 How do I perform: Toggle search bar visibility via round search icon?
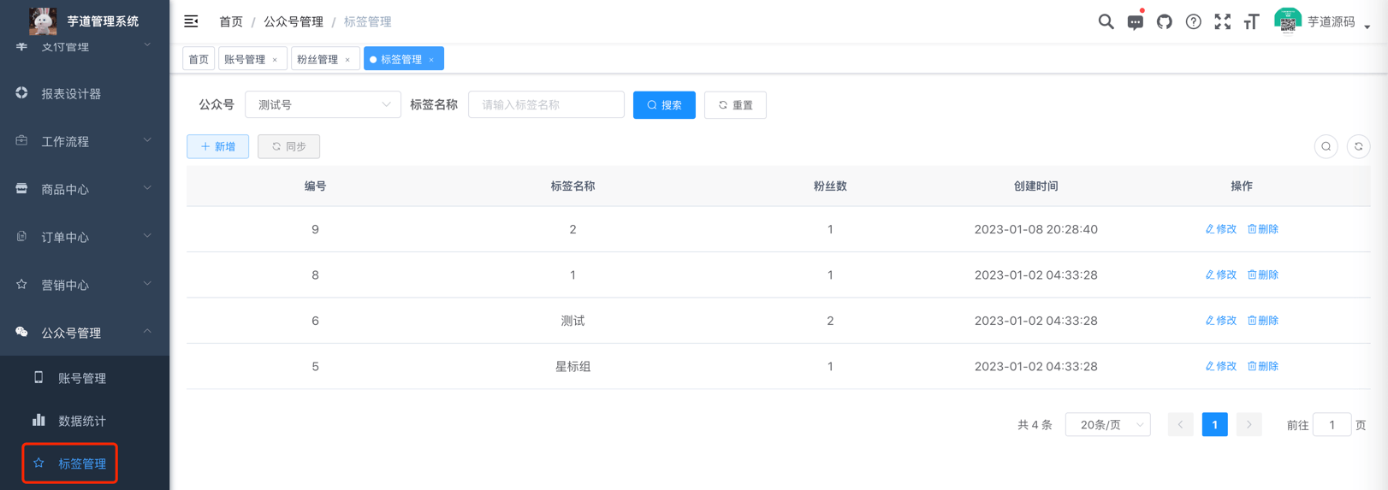tap(1326, 147)
